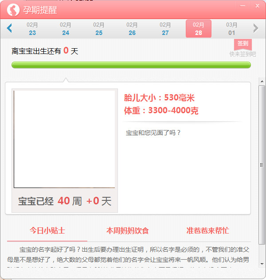Select the highlighted date 02月 28

point(199,29)
